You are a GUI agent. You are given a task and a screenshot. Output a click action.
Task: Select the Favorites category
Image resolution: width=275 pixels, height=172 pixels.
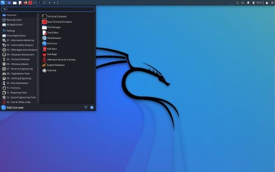(19, 15)
